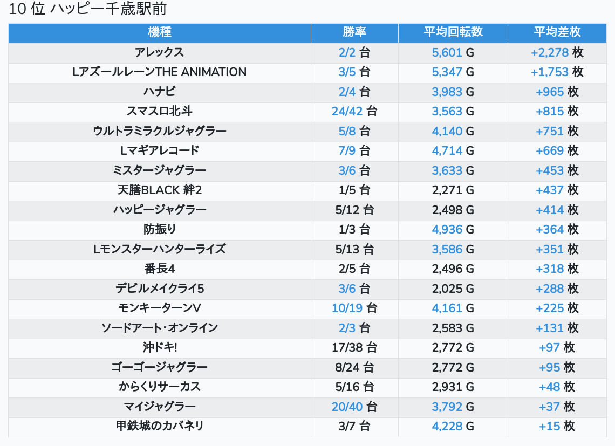615x446 pixels.
Task: Click the win rate '17/38 台'
Action: coord(354,347)
